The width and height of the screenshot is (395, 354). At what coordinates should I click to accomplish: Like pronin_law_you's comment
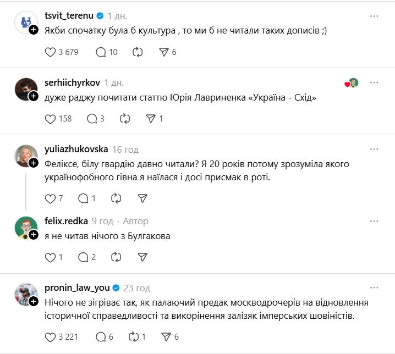coord(50,336)
